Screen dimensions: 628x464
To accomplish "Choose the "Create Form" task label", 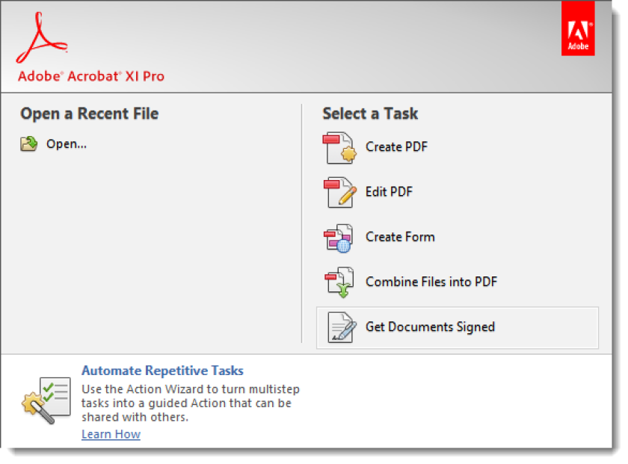I will click(400, 237).
